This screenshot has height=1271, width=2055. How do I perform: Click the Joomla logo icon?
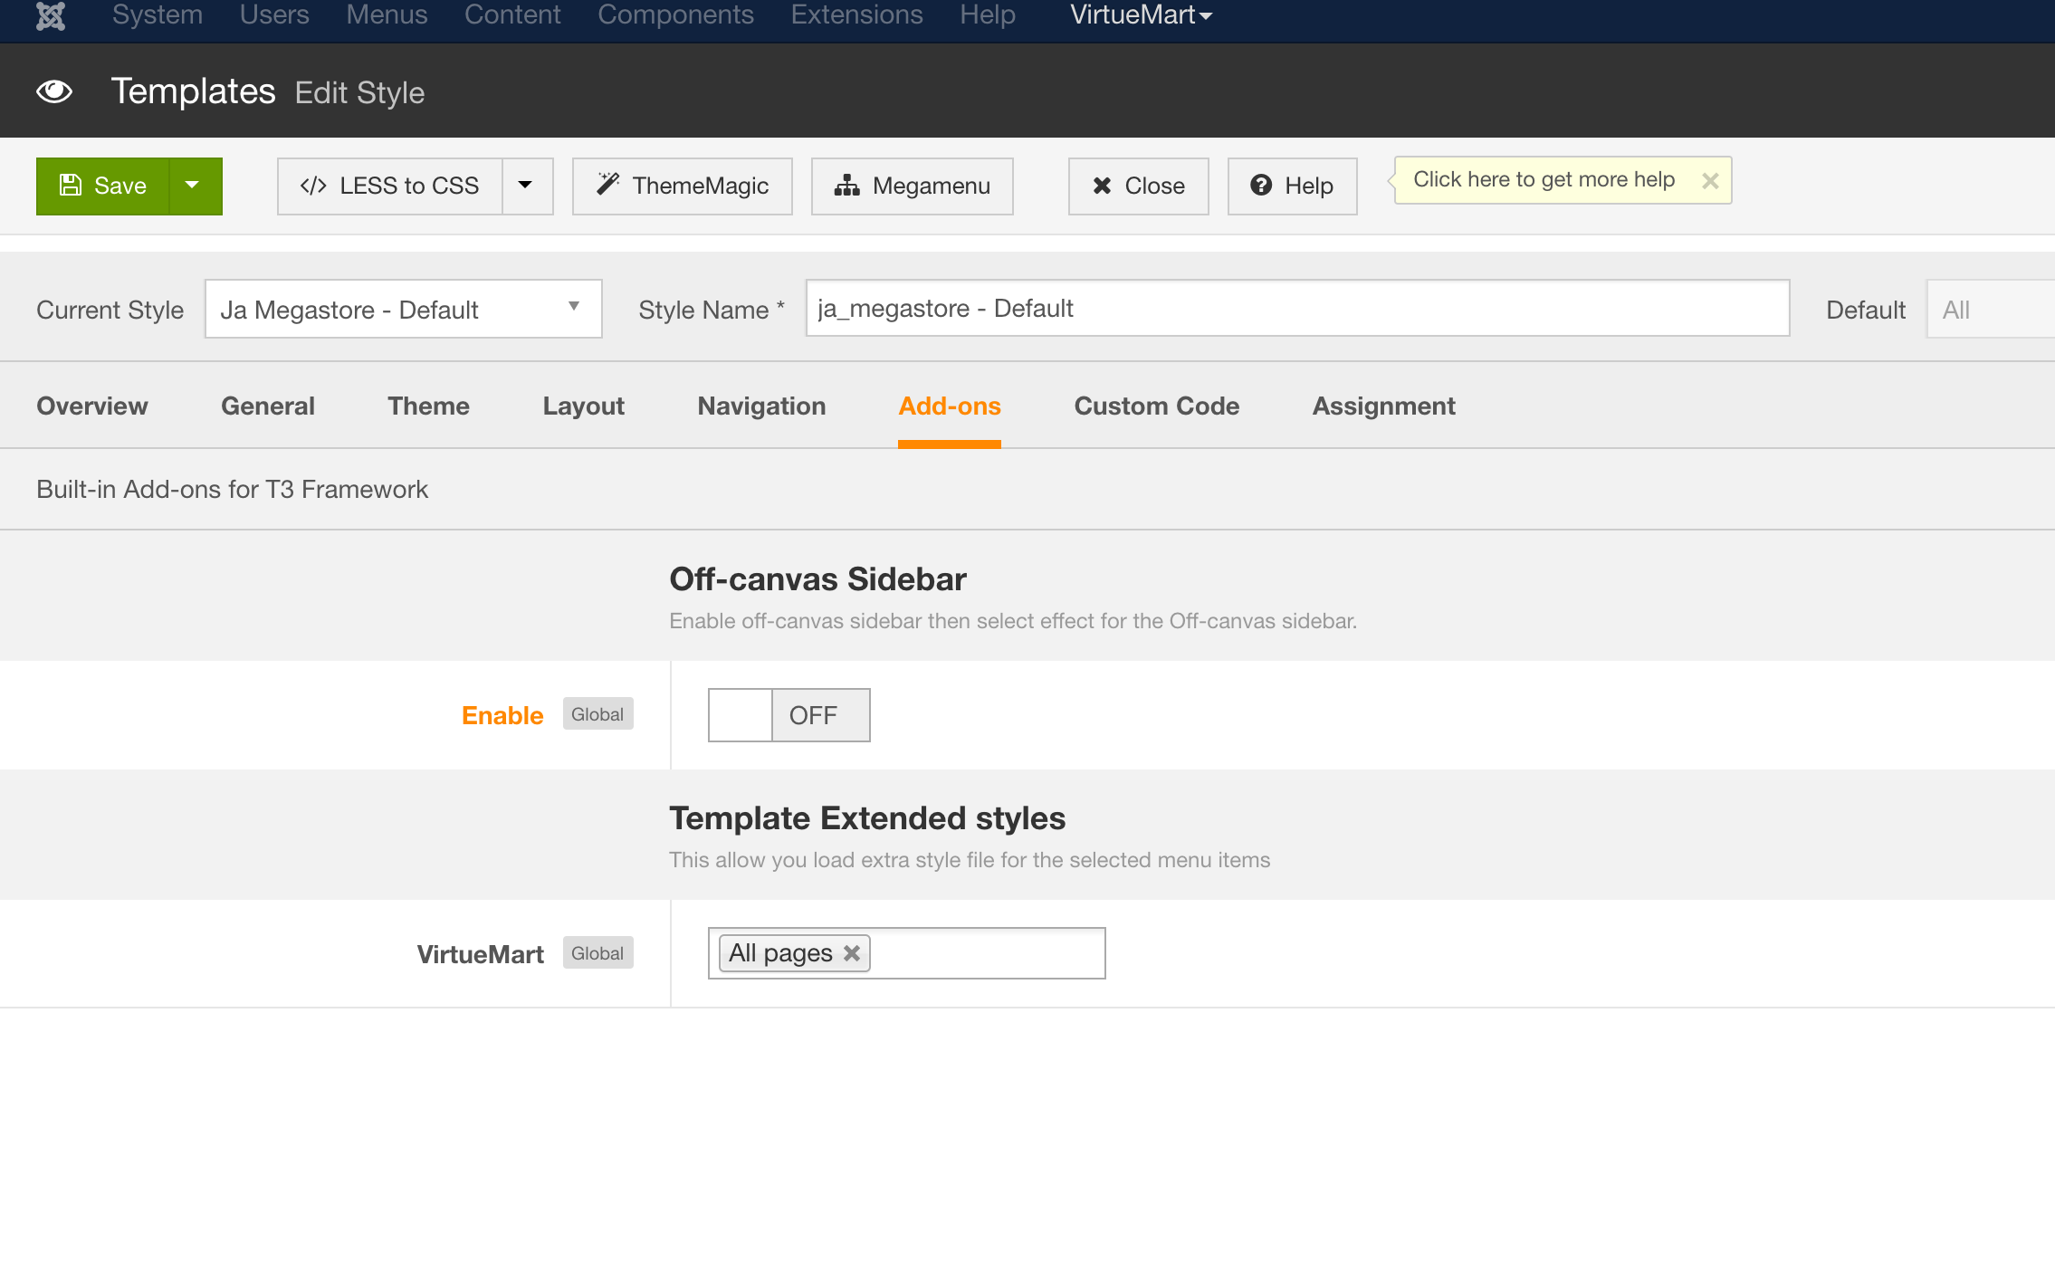(x=51, y=15)
